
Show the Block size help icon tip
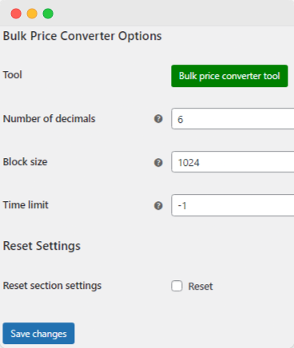(x=158, y=162)
